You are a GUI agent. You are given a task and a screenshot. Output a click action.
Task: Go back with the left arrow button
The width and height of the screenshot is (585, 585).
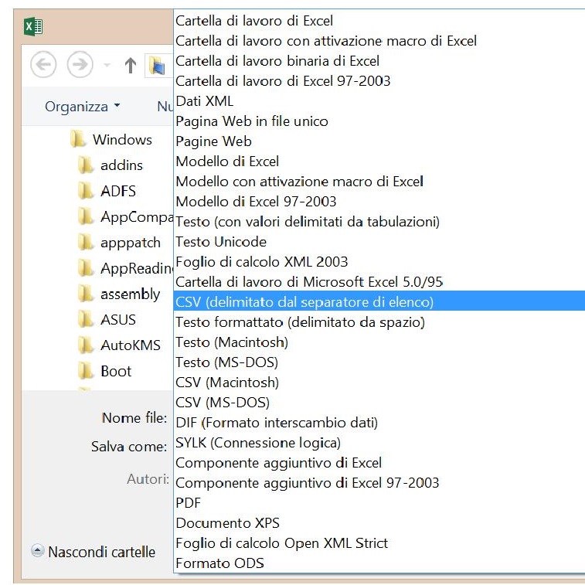[x=43, y=64]
